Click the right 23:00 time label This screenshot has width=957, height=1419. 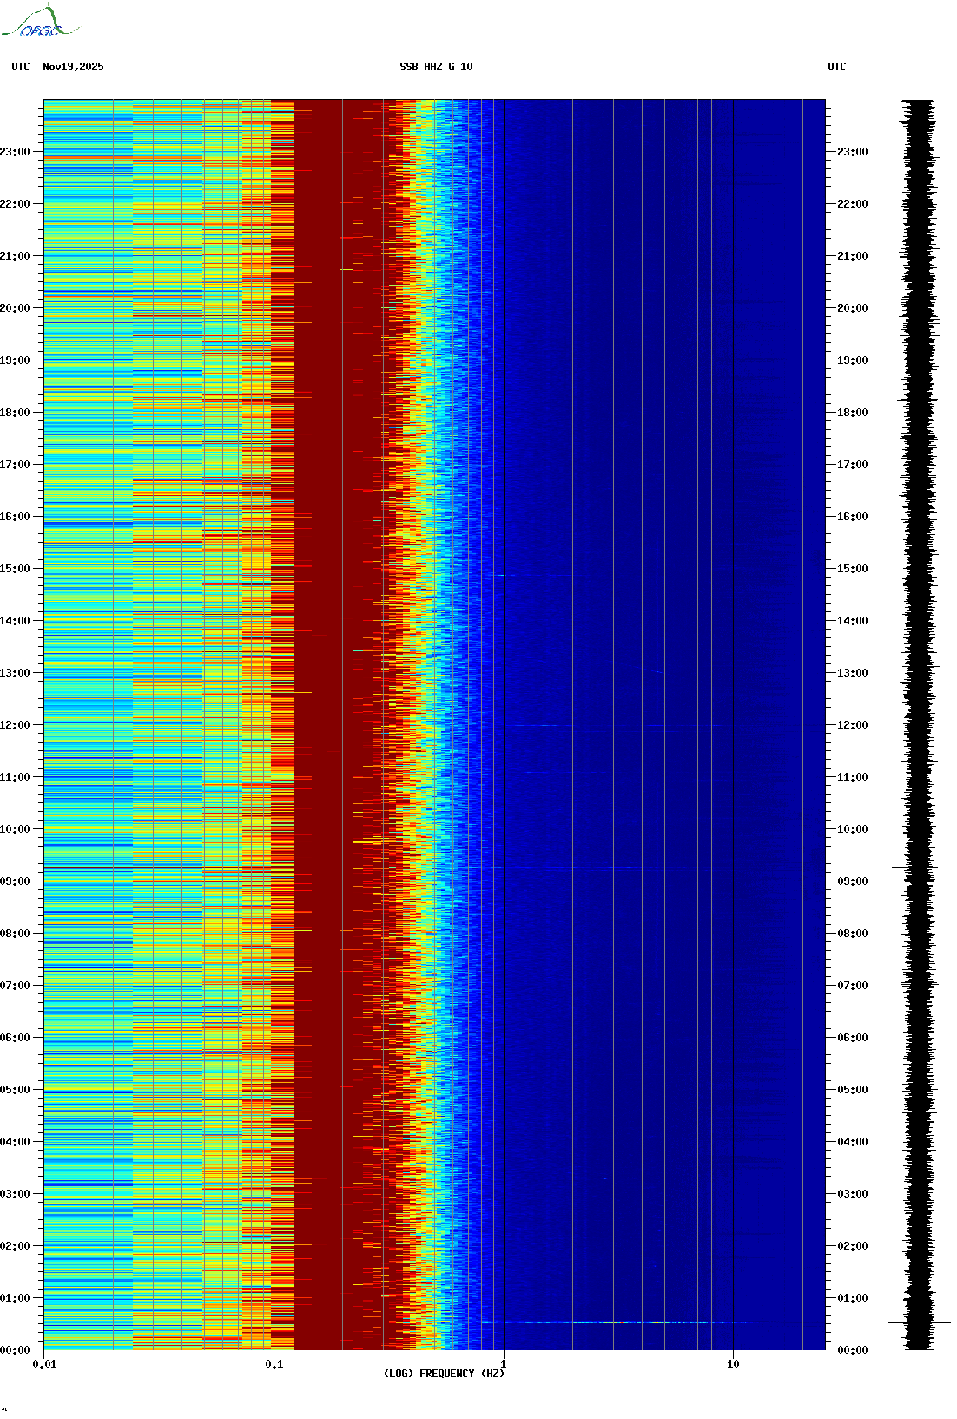point(853,152)
